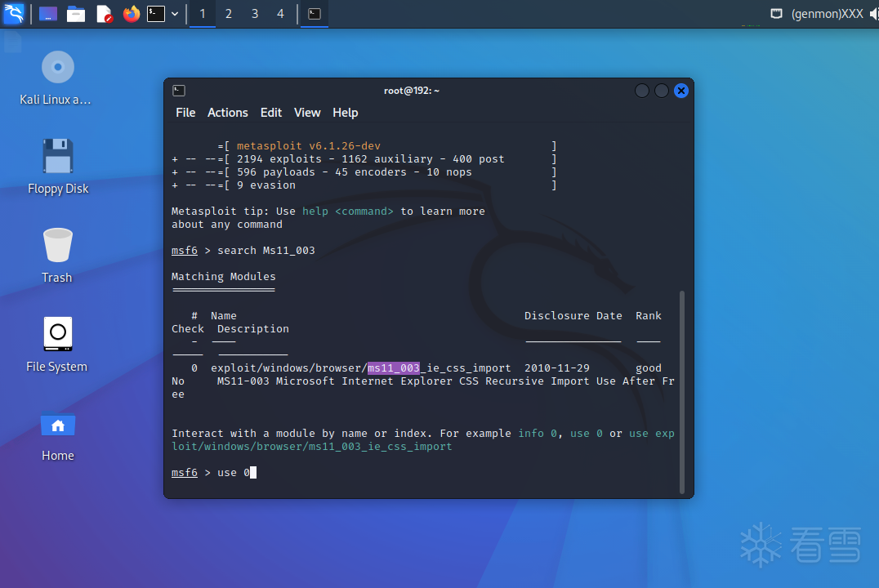
Task: Open the Kali applications menu
Action: click(x=13, y=13)
